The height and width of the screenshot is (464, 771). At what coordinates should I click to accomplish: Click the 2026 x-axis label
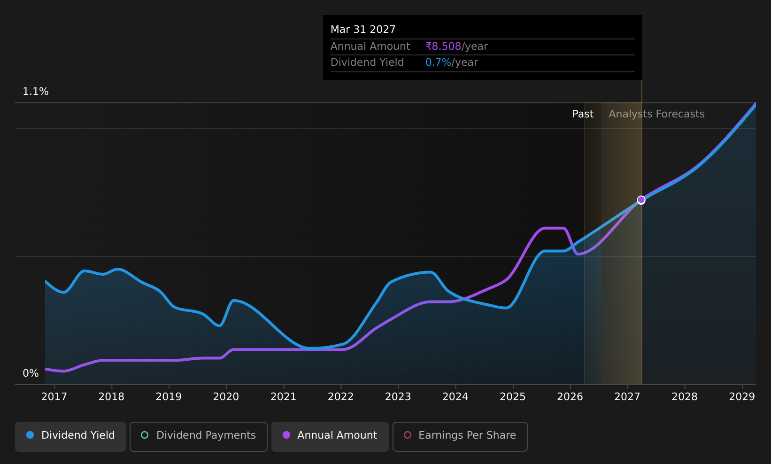click(570, 397)
